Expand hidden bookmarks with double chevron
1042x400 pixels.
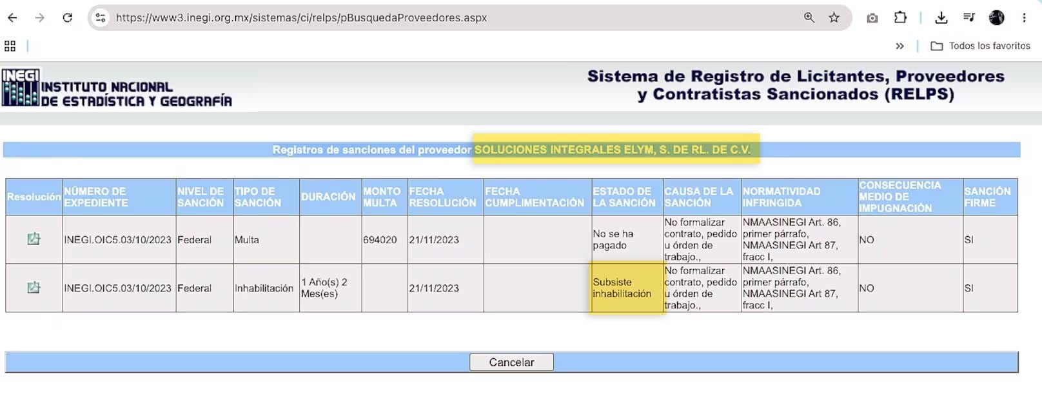(899, 46)
